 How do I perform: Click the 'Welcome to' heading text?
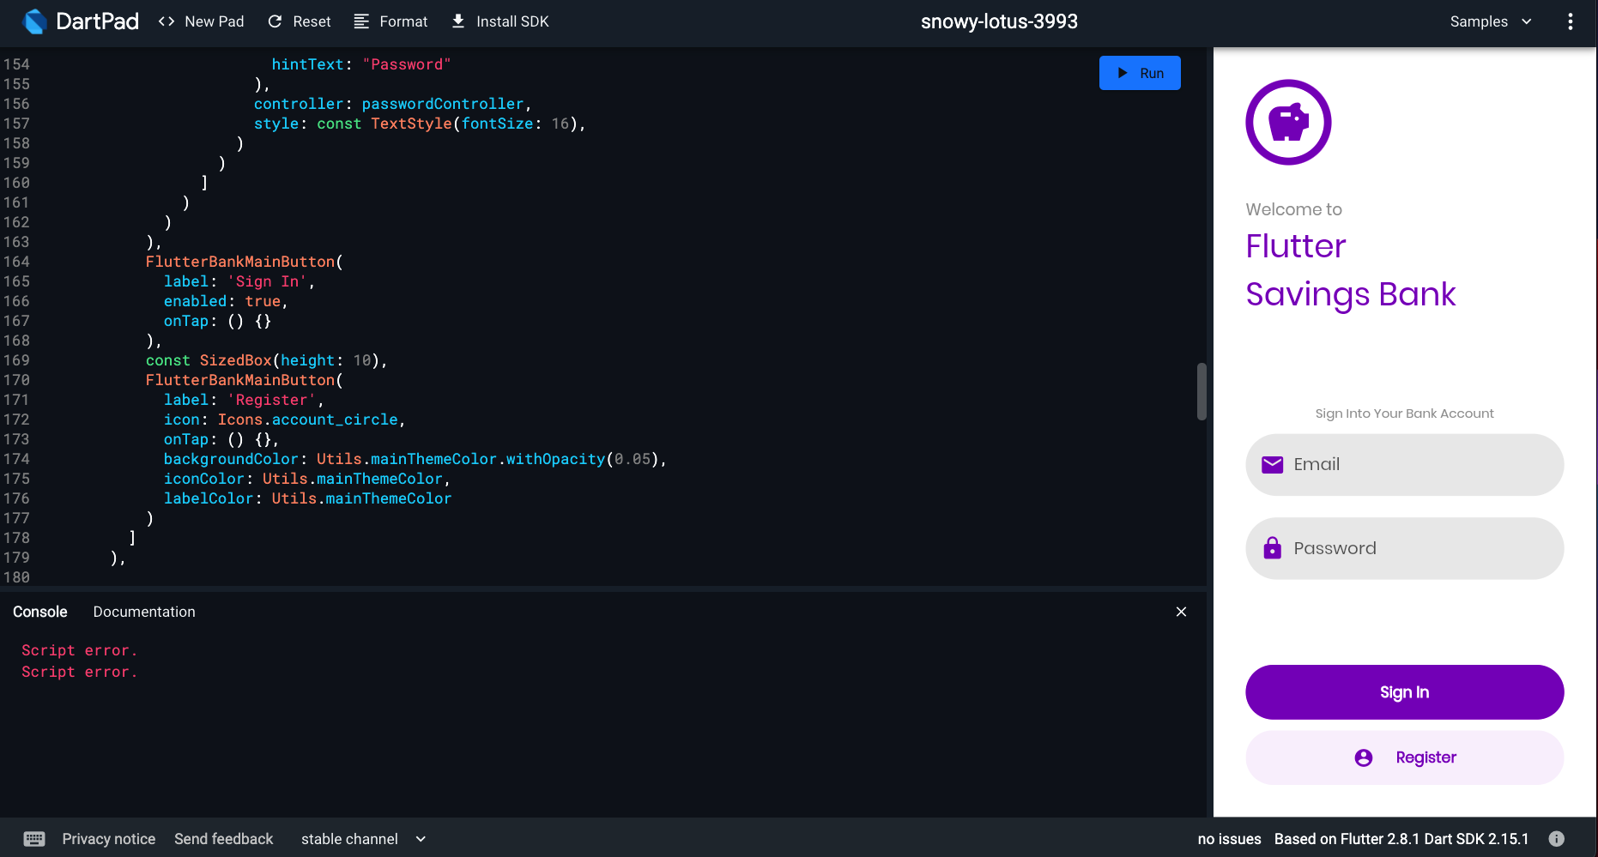click(x=1293, y=209)
